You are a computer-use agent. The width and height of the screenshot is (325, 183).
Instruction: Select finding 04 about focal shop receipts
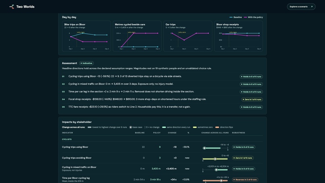[162, 99]
